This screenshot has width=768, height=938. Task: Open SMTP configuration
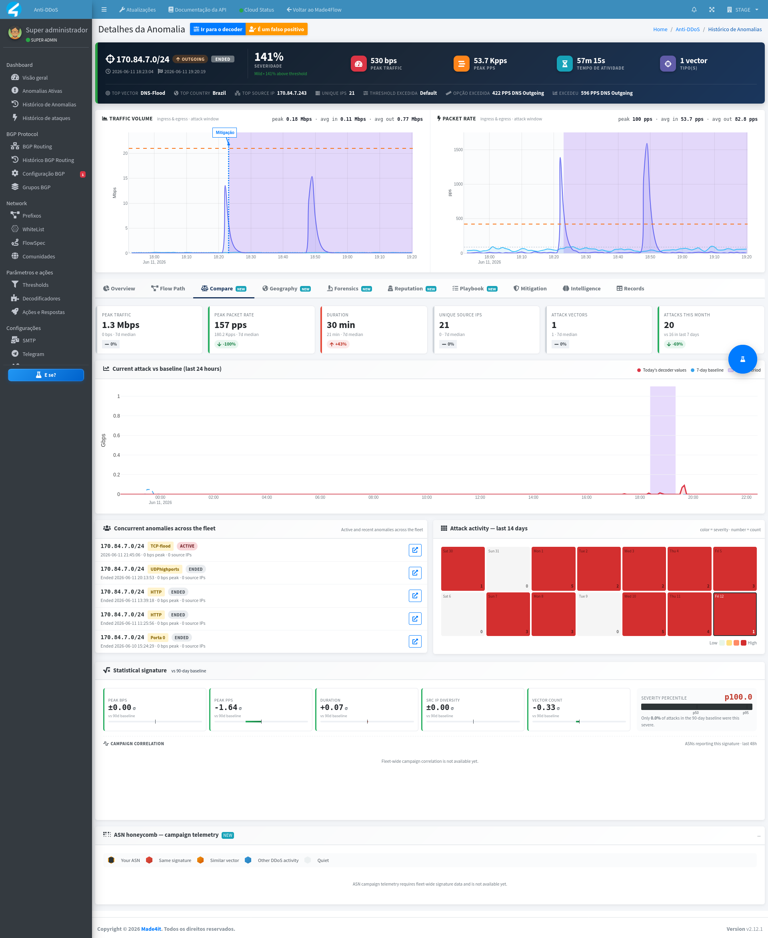29,340
